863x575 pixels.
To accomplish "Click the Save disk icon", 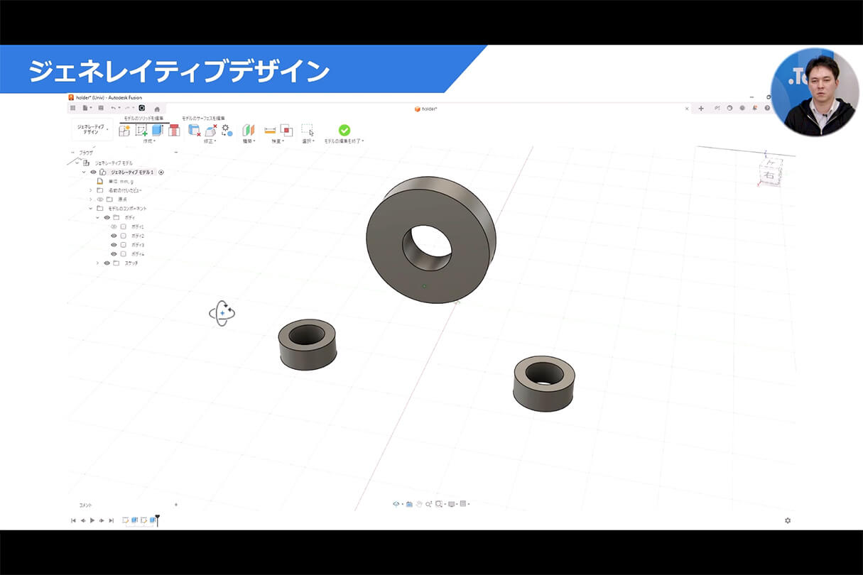I will coord(101,108).
